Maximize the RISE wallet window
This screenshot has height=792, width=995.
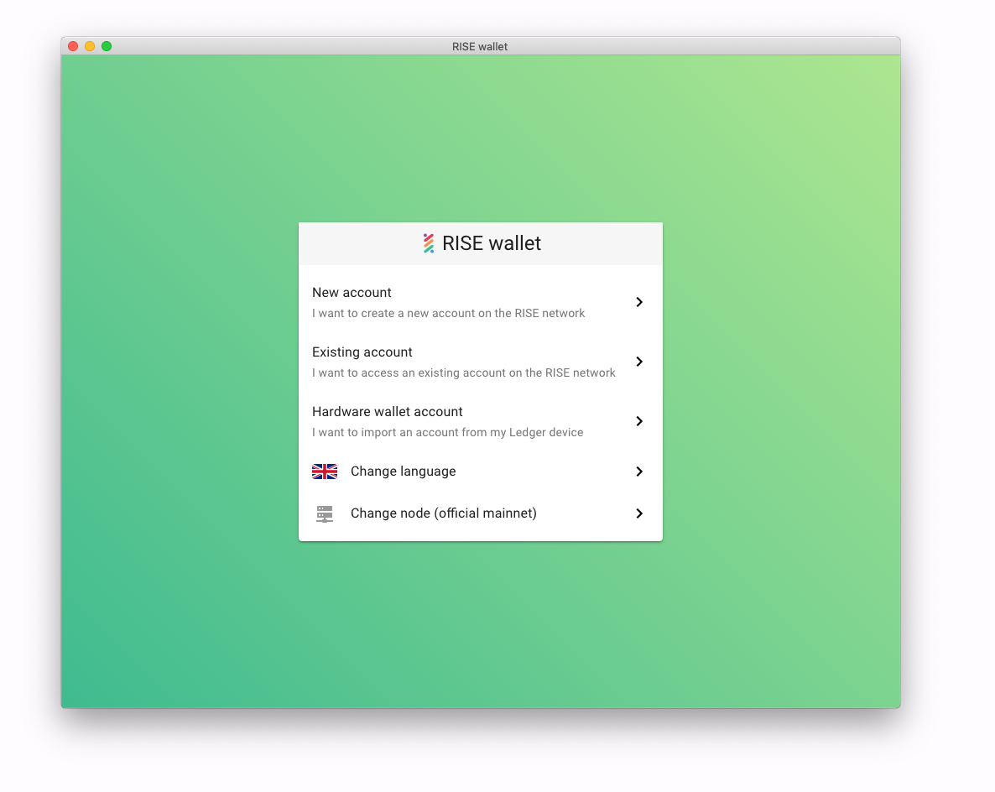pos(107,46)
